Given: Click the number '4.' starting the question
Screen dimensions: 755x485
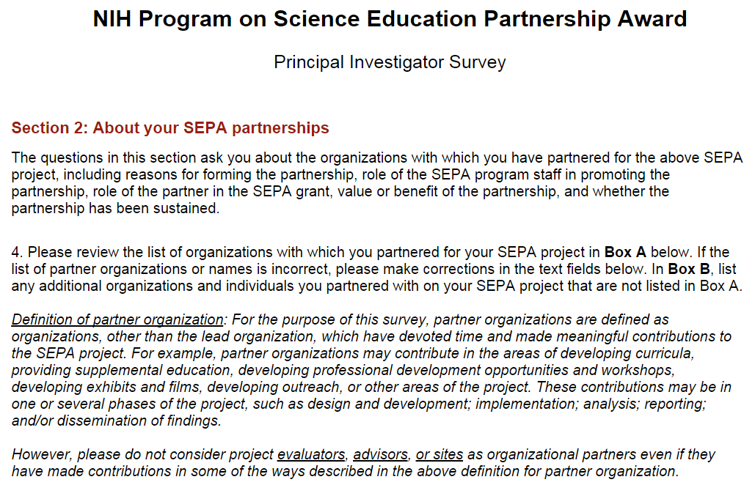Looking at the screenshot, I should click(18, 253).
